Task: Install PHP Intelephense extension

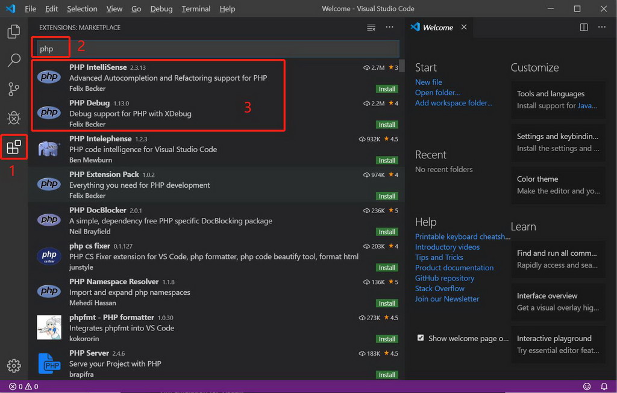Action: point(387,160)
